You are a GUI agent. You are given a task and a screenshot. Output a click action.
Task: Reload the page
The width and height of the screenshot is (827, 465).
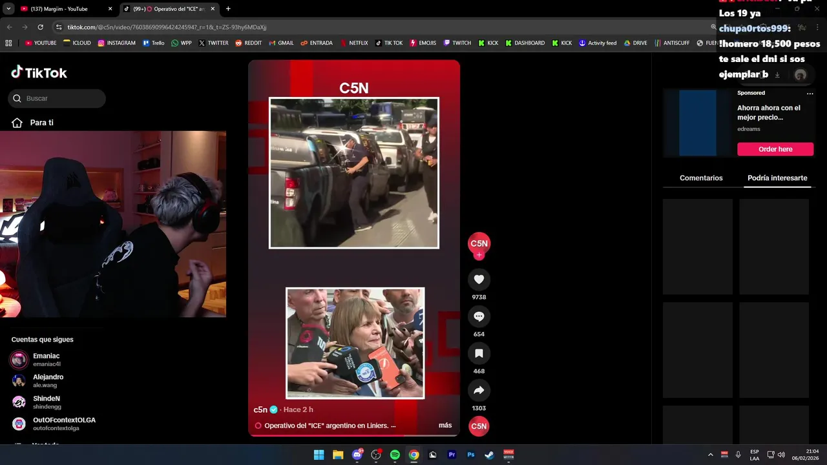click(40, 27)
